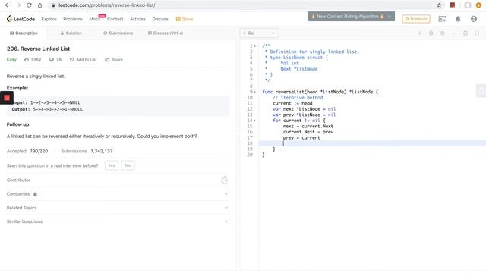Click the thumbs up like icon 3362

point(27,59)
